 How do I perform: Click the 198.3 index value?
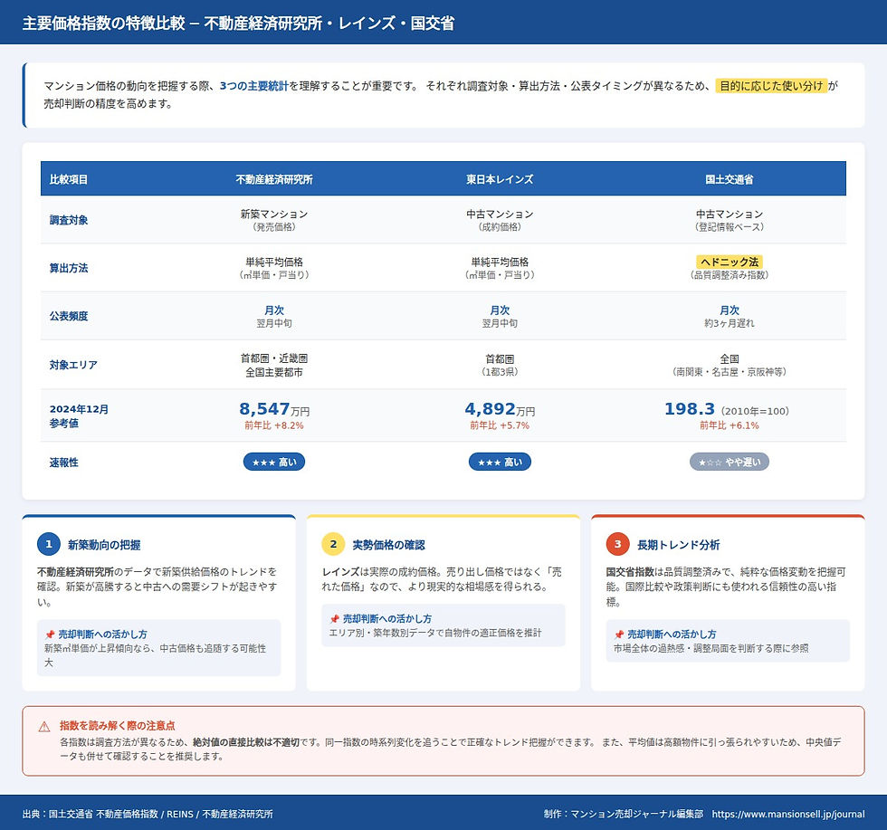point(690,408)
